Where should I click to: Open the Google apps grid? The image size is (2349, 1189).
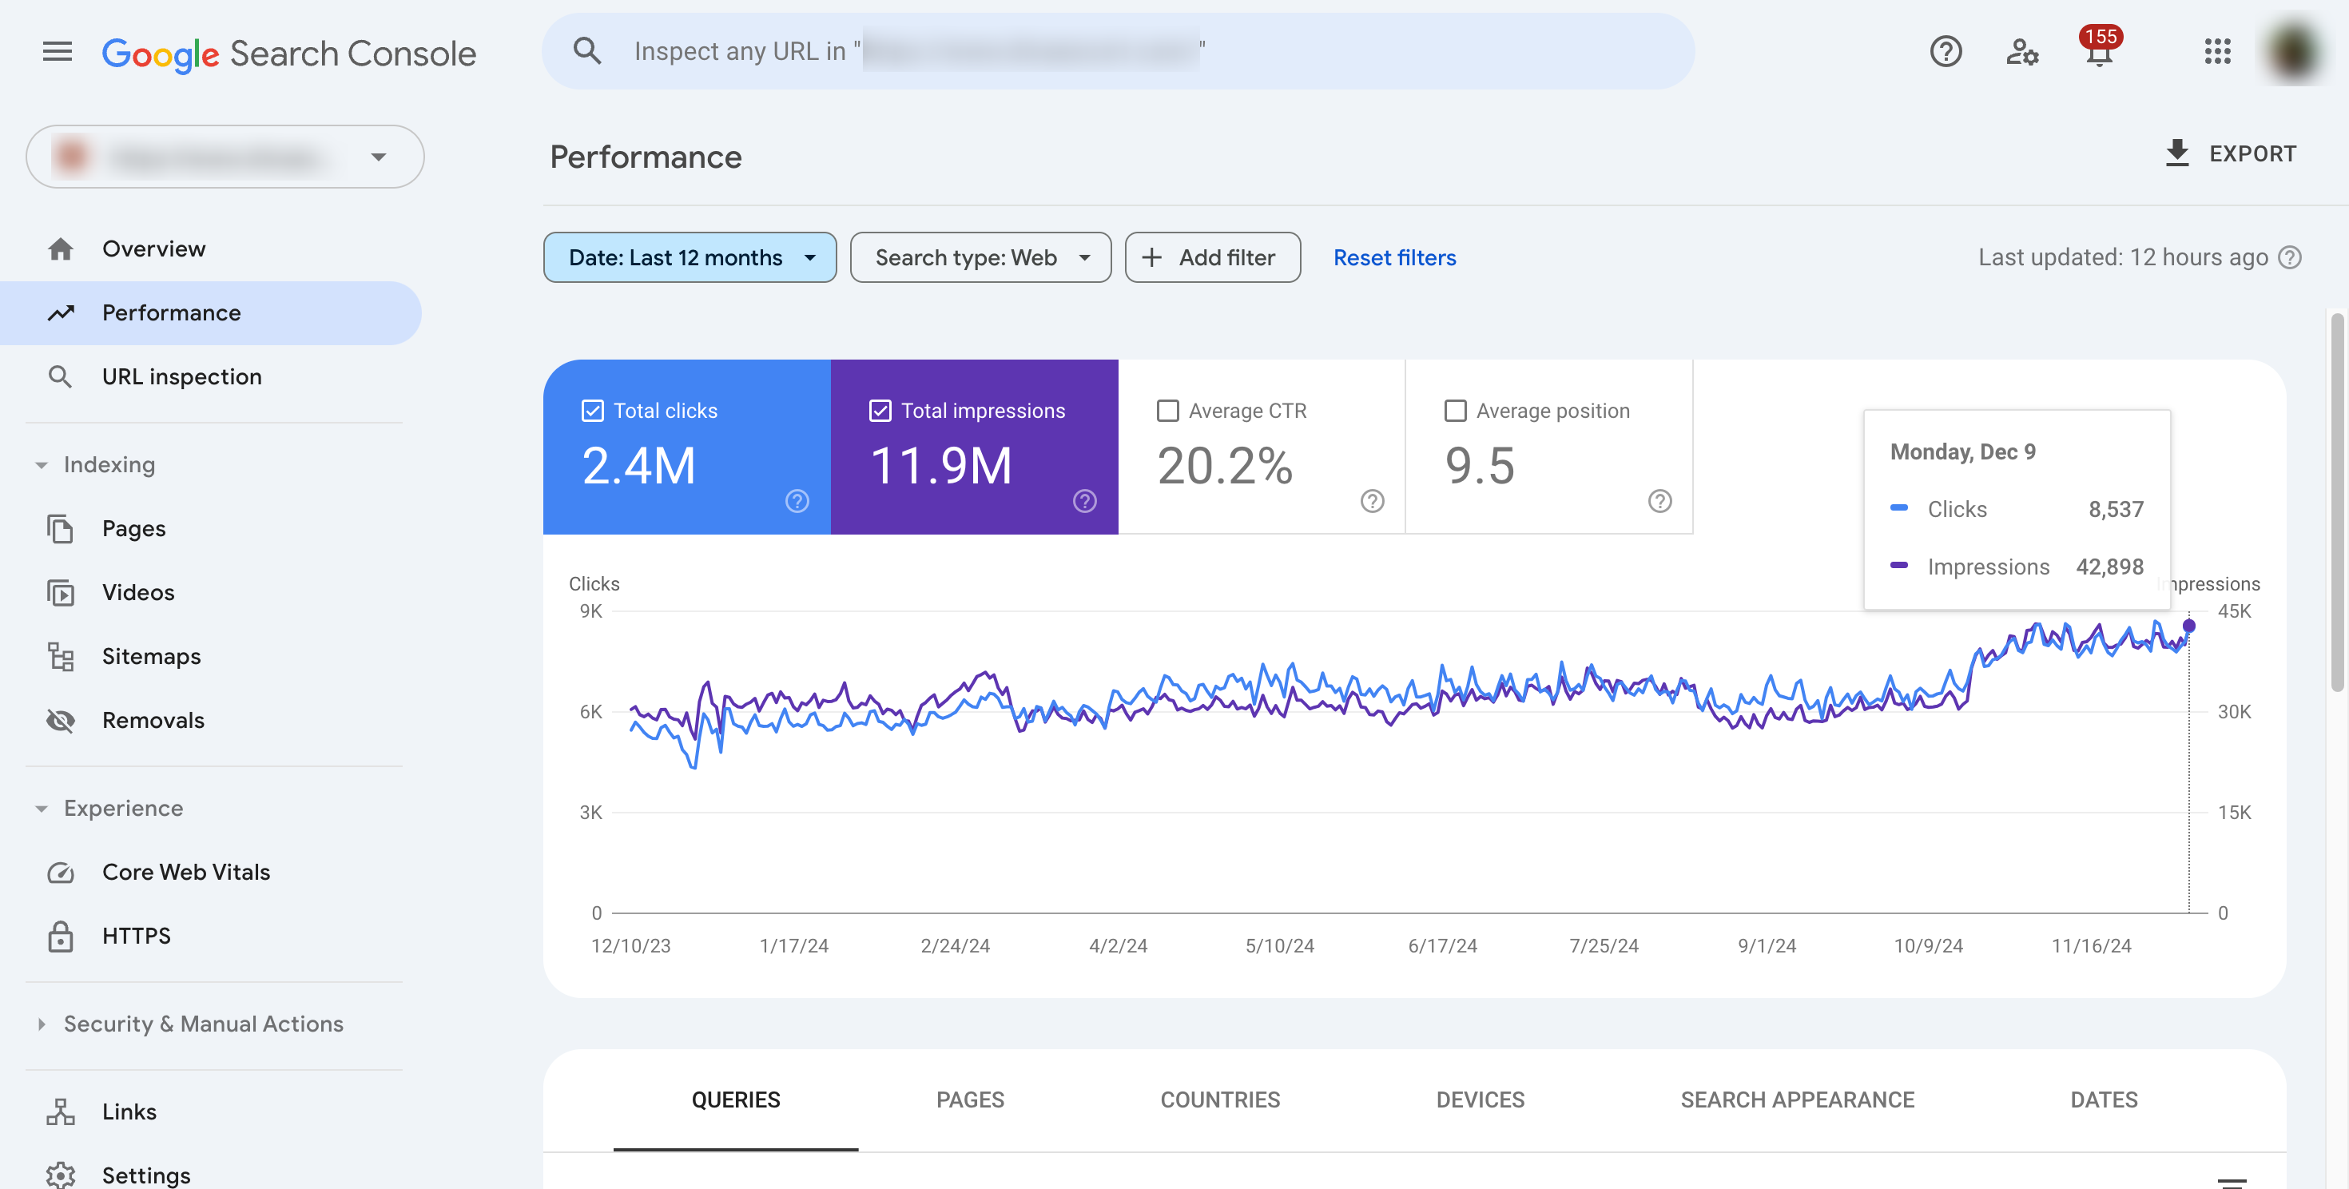point(2217,51)
